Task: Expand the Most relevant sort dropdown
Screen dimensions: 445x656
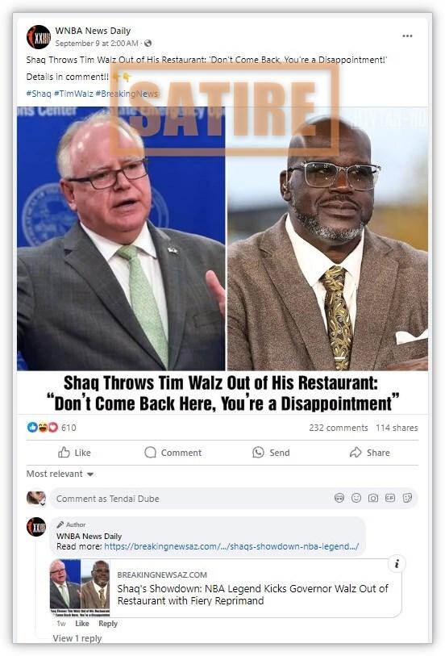Action: (60, 474)
